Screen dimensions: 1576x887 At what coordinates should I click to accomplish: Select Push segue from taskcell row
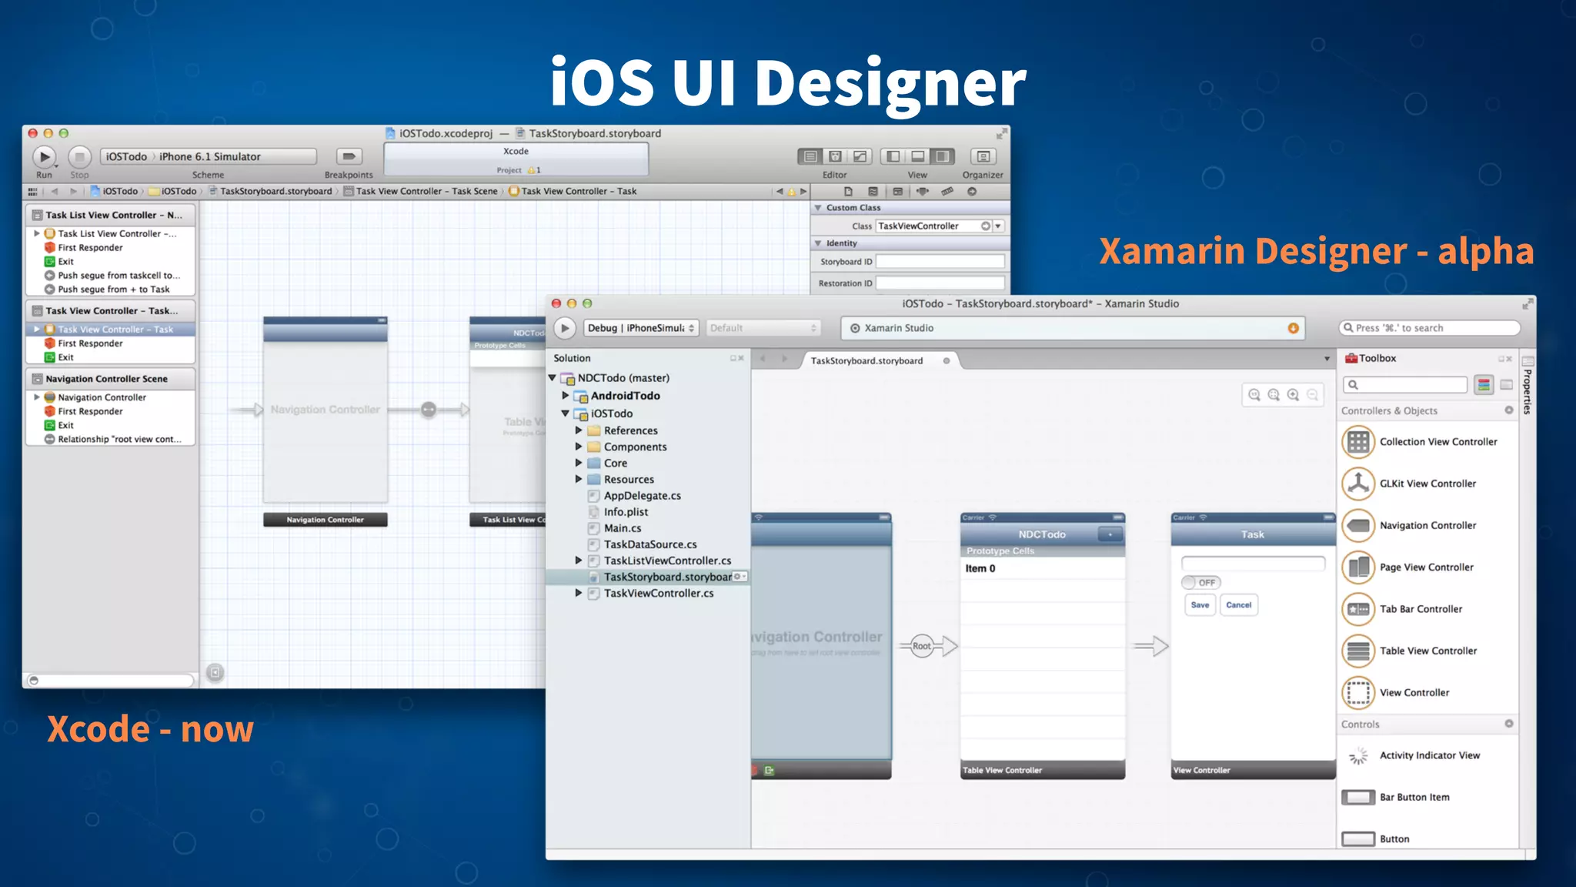click(x=112, y=276)
